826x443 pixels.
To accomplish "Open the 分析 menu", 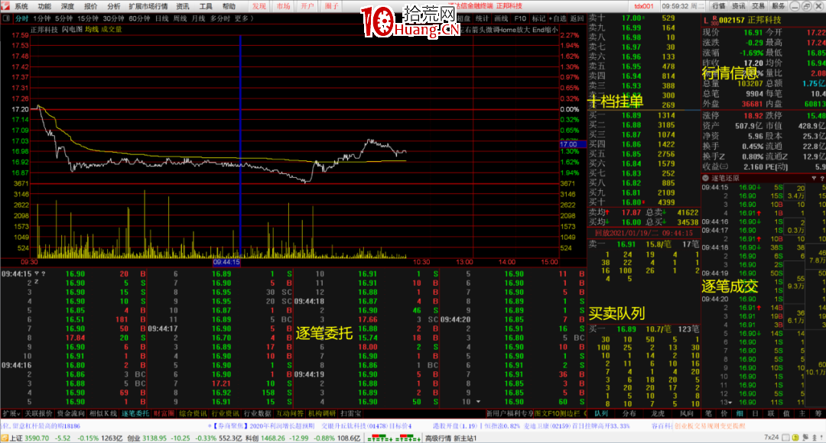I will coord(114,6).
